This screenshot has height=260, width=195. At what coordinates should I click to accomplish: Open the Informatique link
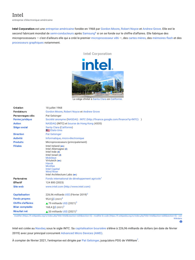(53, 138)
